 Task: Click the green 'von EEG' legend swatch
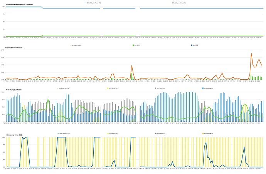[x=134, y=45]
